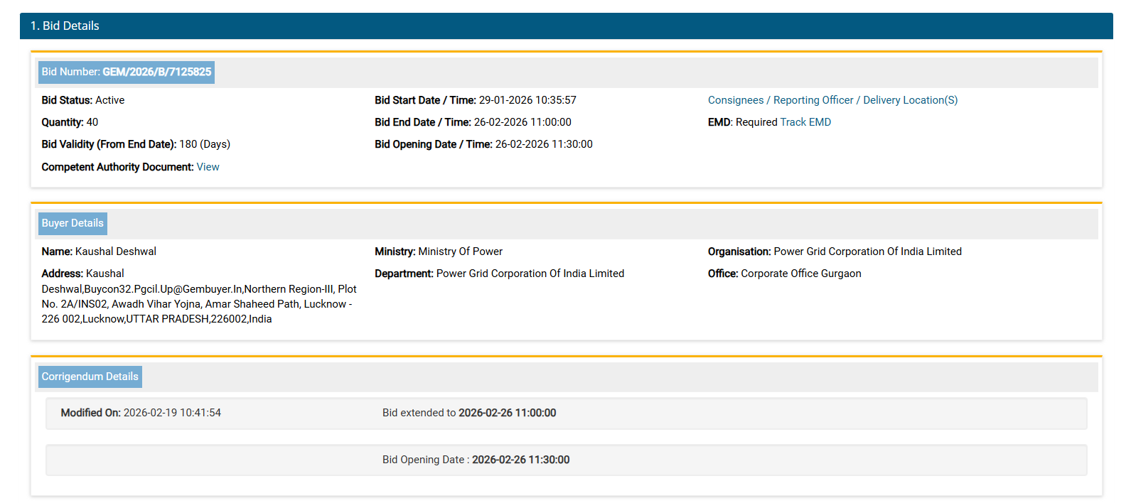The width and height of the screenshot is (1131, 503).
Task: Click the Modified On corrigendum row
Action: (x=566, y=413)
